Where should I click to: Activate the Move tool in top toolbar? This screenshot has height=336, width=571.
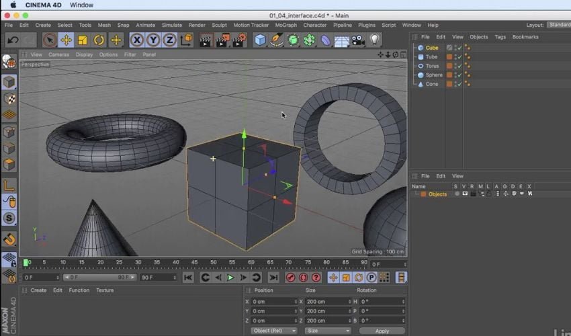tap(66, 40)
